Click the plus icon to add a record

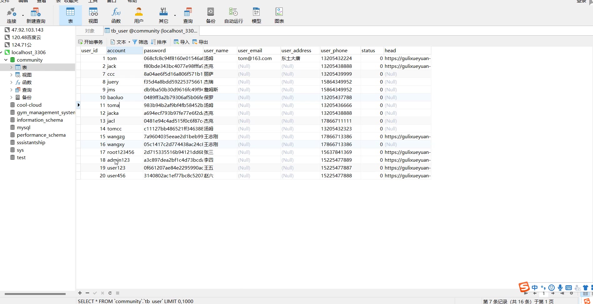(80, 293)
